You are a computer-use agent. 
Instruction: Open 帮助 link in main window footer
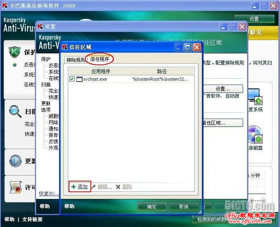click(x=9, y=219)
